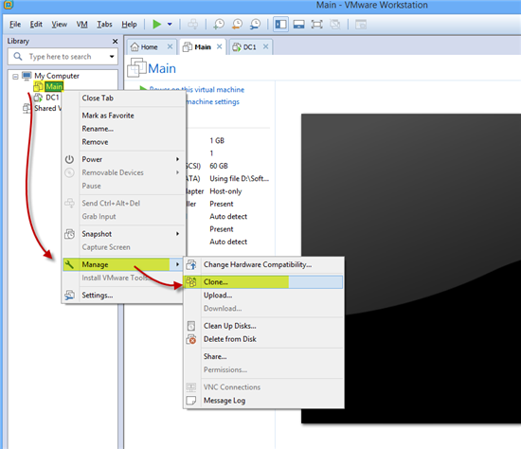Click the Host-only network adapter value

point(225,191)
